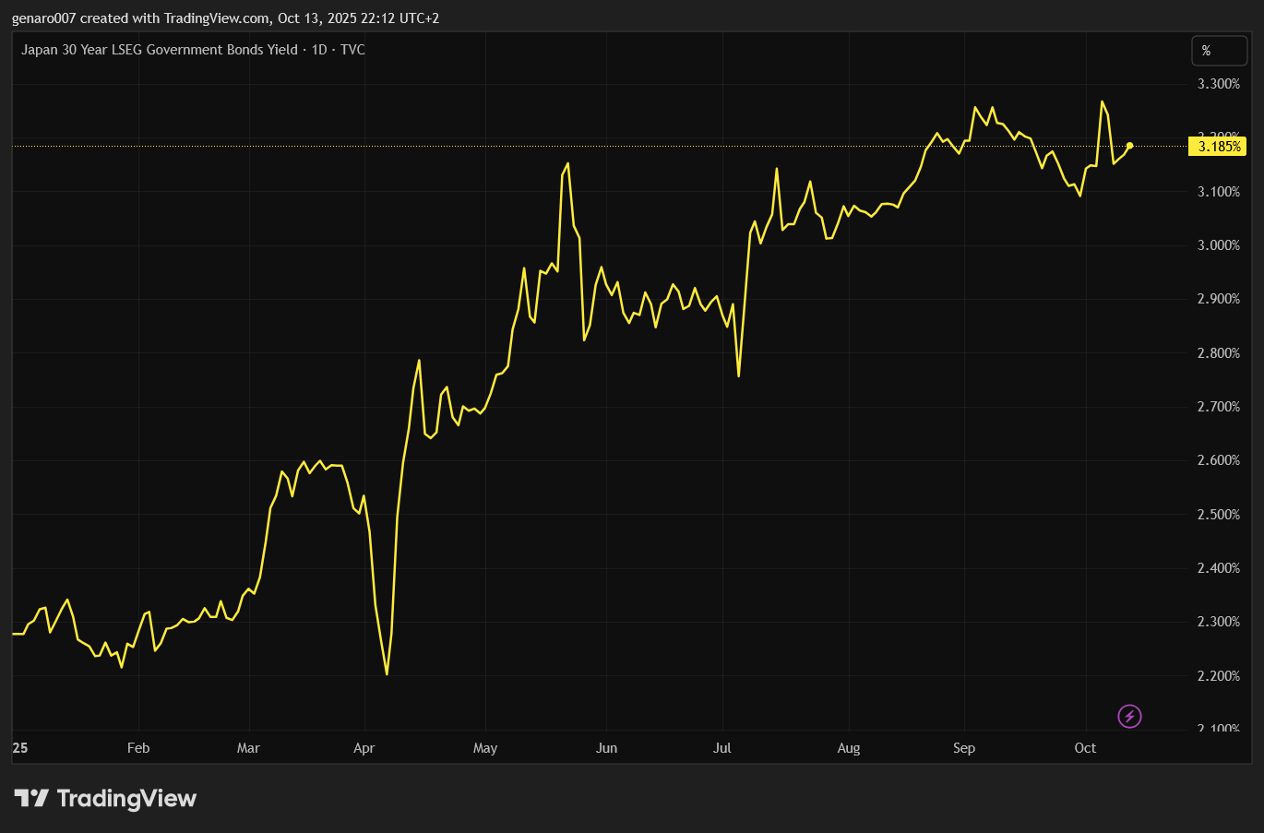Click the Aug label on time axis
The width and height of the screenshot is (1264, 833).
pos(849,748)
